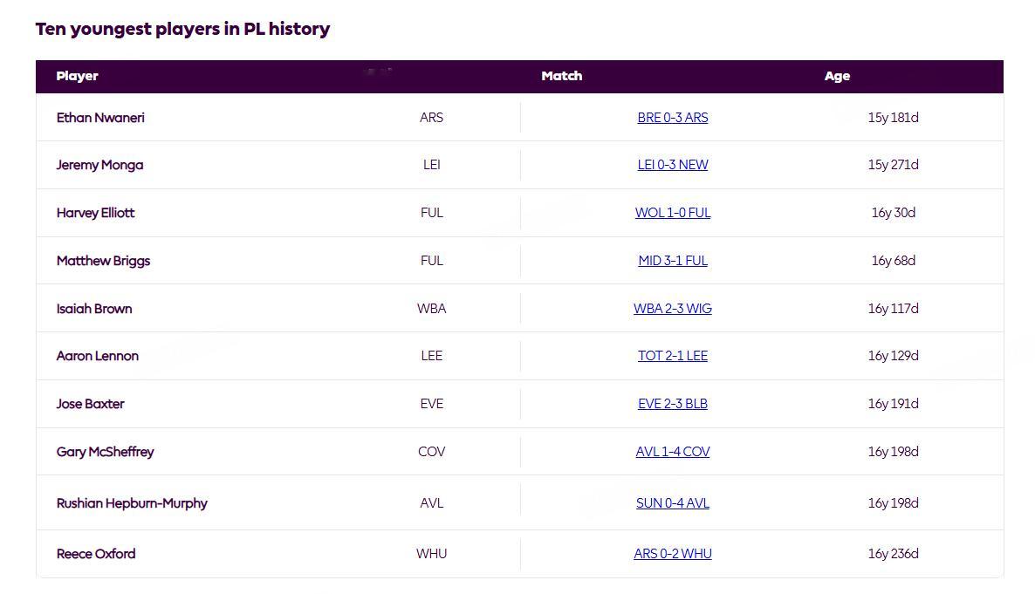Open the TOT 2-1 LEE match link
Image resolution: width=1035 pixels, height=594 pixels.
[x=673, y=356]
